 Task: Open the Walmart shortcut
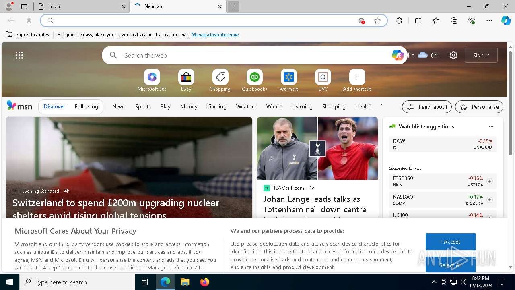[288, 81]
